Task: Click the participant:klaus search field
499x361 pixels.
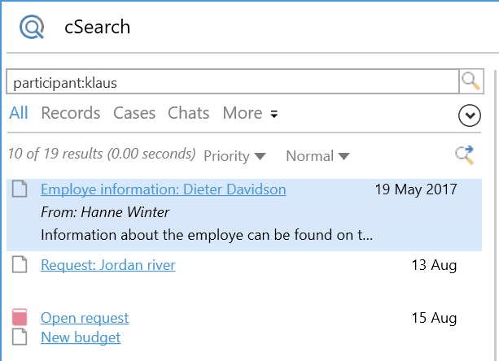Action: pyautogui.click(x=232, y=82)
